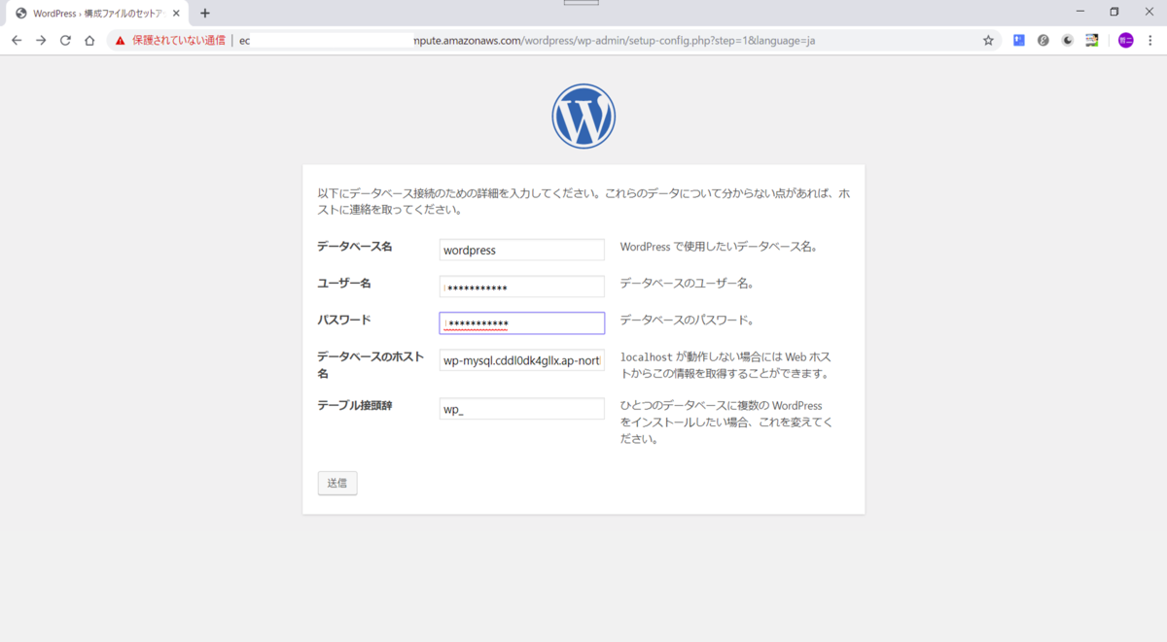This screenshot has width=1167, height=642.
Task: Click the 保護されていない通信 warning
Action: tap(175, 40)
